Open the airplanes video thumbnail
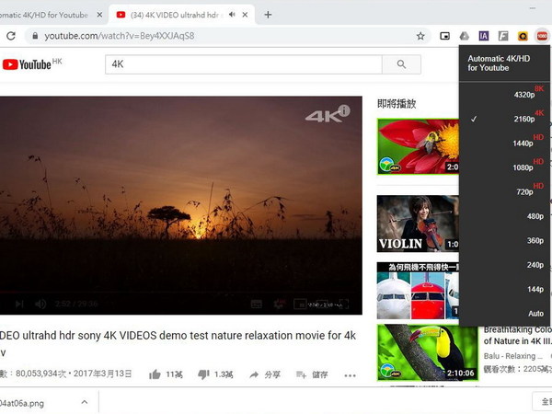The width and height of the screenshot is (552, 414). 419,291
